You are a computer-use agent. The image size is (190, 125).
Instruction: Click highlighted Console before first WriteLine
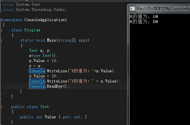37,71
